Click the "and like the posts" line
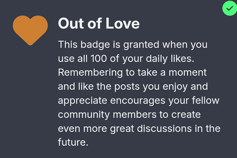This screenshot has height=158, width=237. (x=99, y=87)
